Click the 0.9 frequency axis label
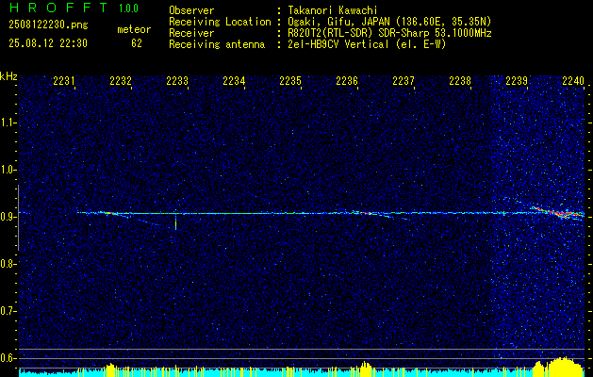This screenshot has width=593, height=377. point(8,217)
